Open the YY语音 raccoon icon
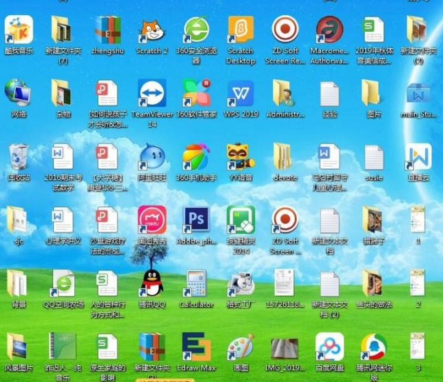Image resolution: width=443 pixels, height=382 pixels. tap(240, 158)
